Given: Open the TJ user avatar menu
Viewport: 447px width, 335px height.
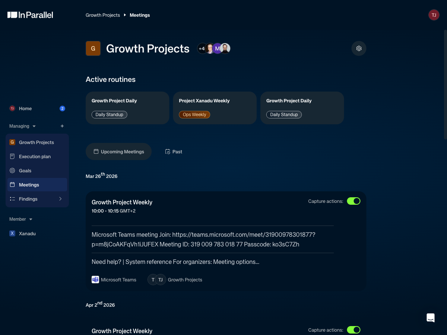Looking at the screenshot, I should tap(434, 15).
